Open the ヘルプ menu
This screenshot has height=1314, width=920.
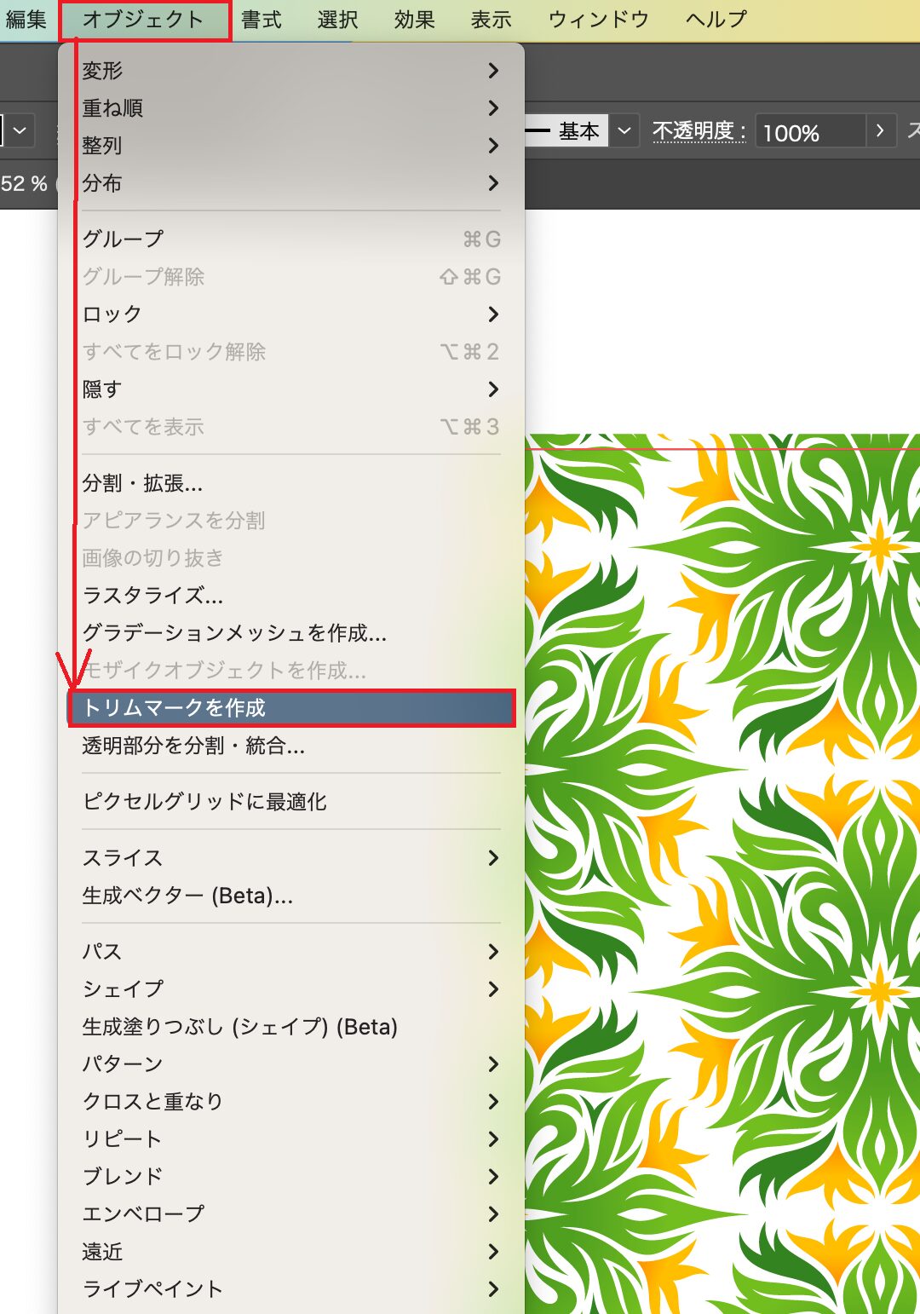tap(716, 20)
